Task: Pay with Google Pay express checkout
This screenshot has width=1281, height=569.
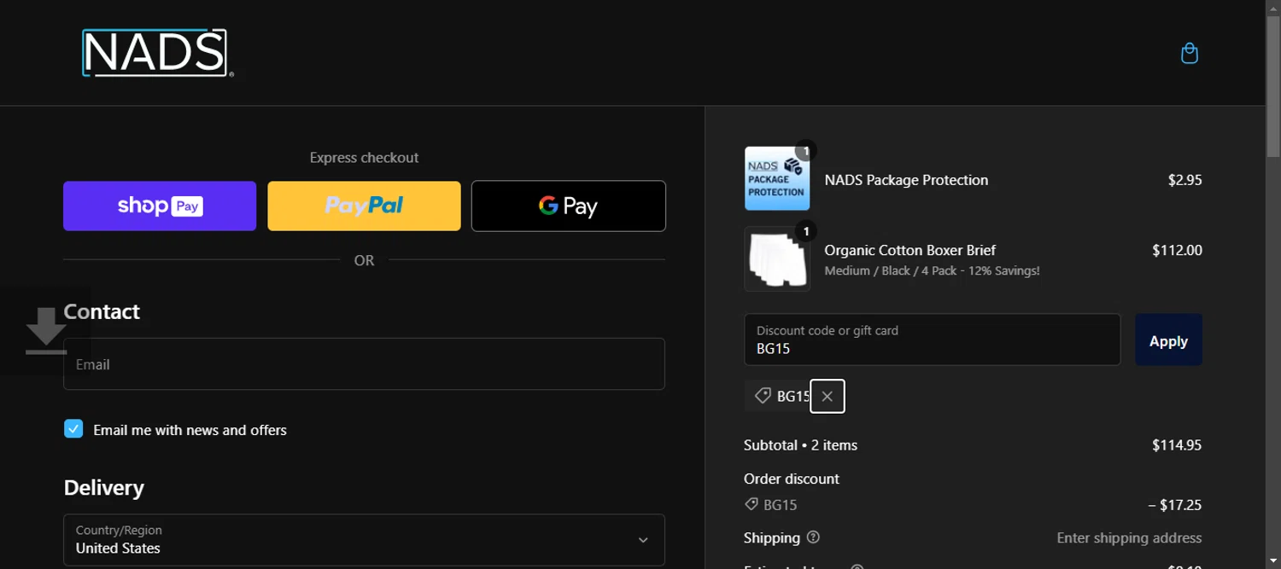Action: point(569,206)
